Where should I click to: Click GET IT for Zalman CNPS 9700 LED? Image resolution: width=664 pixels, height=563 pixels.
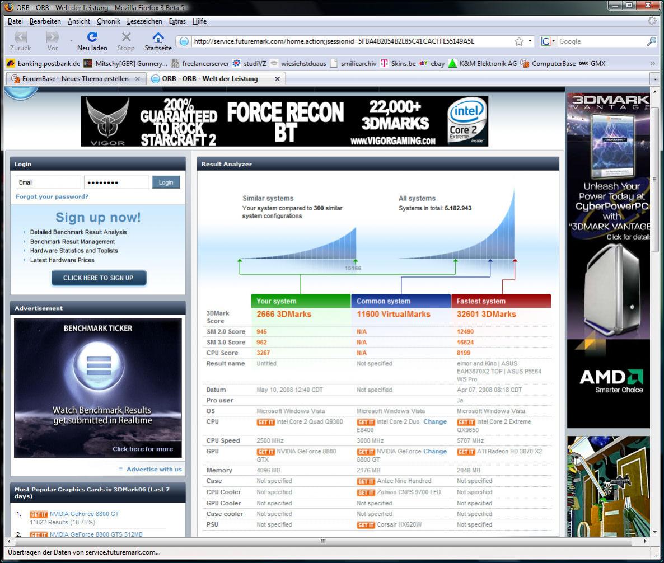pyautogui.click(x=366, y=492)
